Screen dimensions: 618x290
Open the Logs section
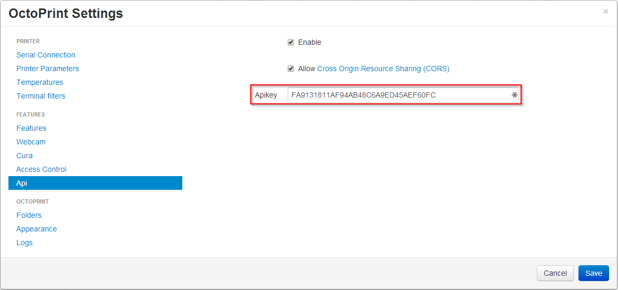click(x=24, y=243)
